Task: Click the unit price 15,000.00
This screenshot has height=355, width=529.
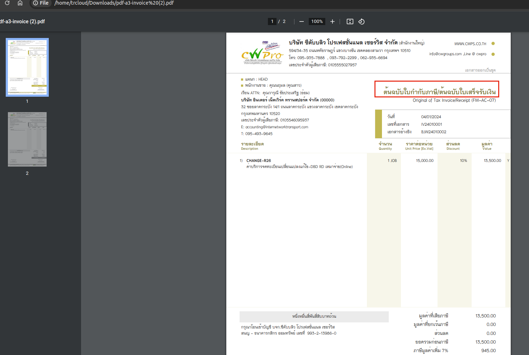Action: tap(425, 160)
